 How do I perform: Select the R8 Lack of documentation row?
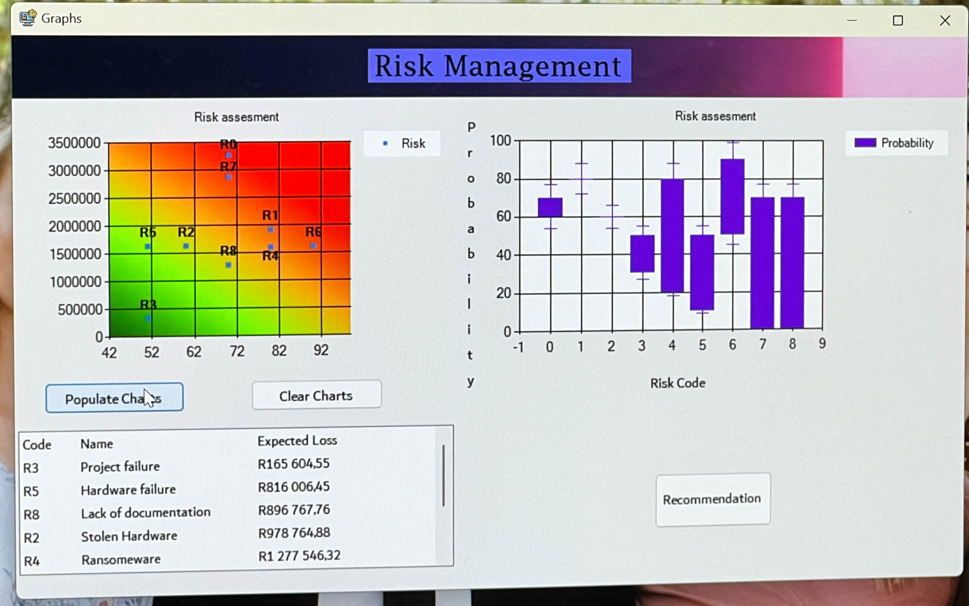tap(145, 513)
